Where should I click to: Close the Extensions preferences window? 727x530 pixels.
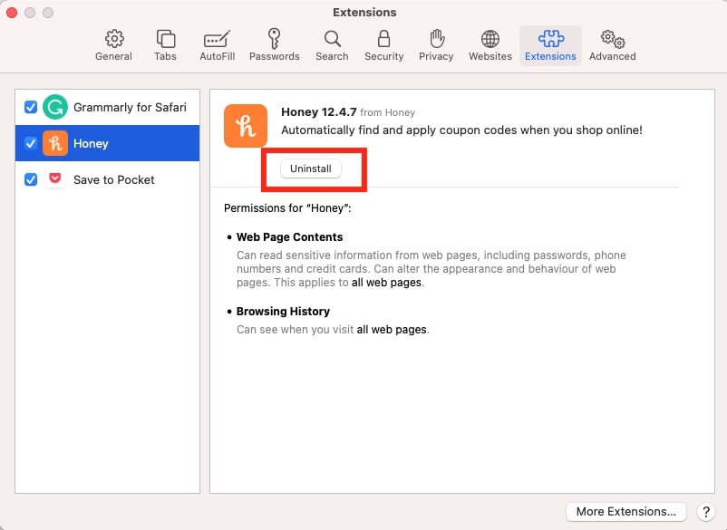(12, 13)
